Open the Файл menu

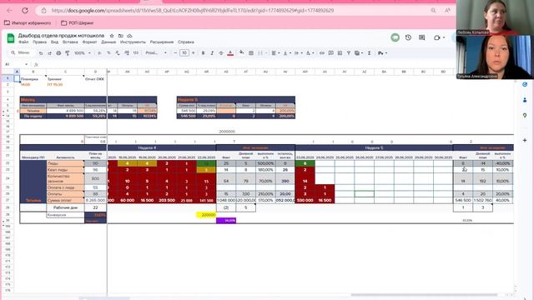(x=23, y=42)
